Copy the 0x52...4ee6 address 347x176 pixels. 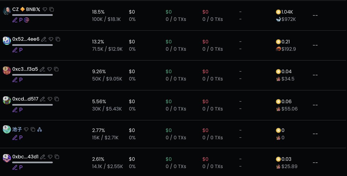pyautogui.click(x=58, y=39)
